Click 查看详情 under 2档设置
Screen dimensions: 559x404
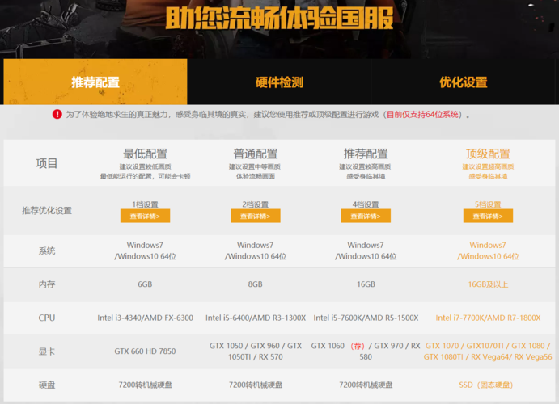[256, 216]
